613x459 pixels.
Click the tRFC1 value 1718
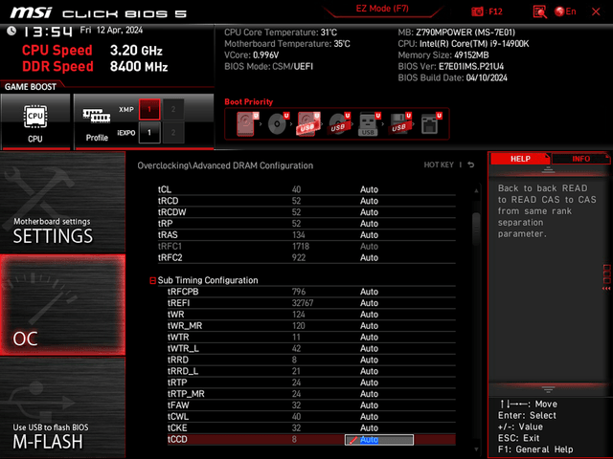tap(301, 247)
